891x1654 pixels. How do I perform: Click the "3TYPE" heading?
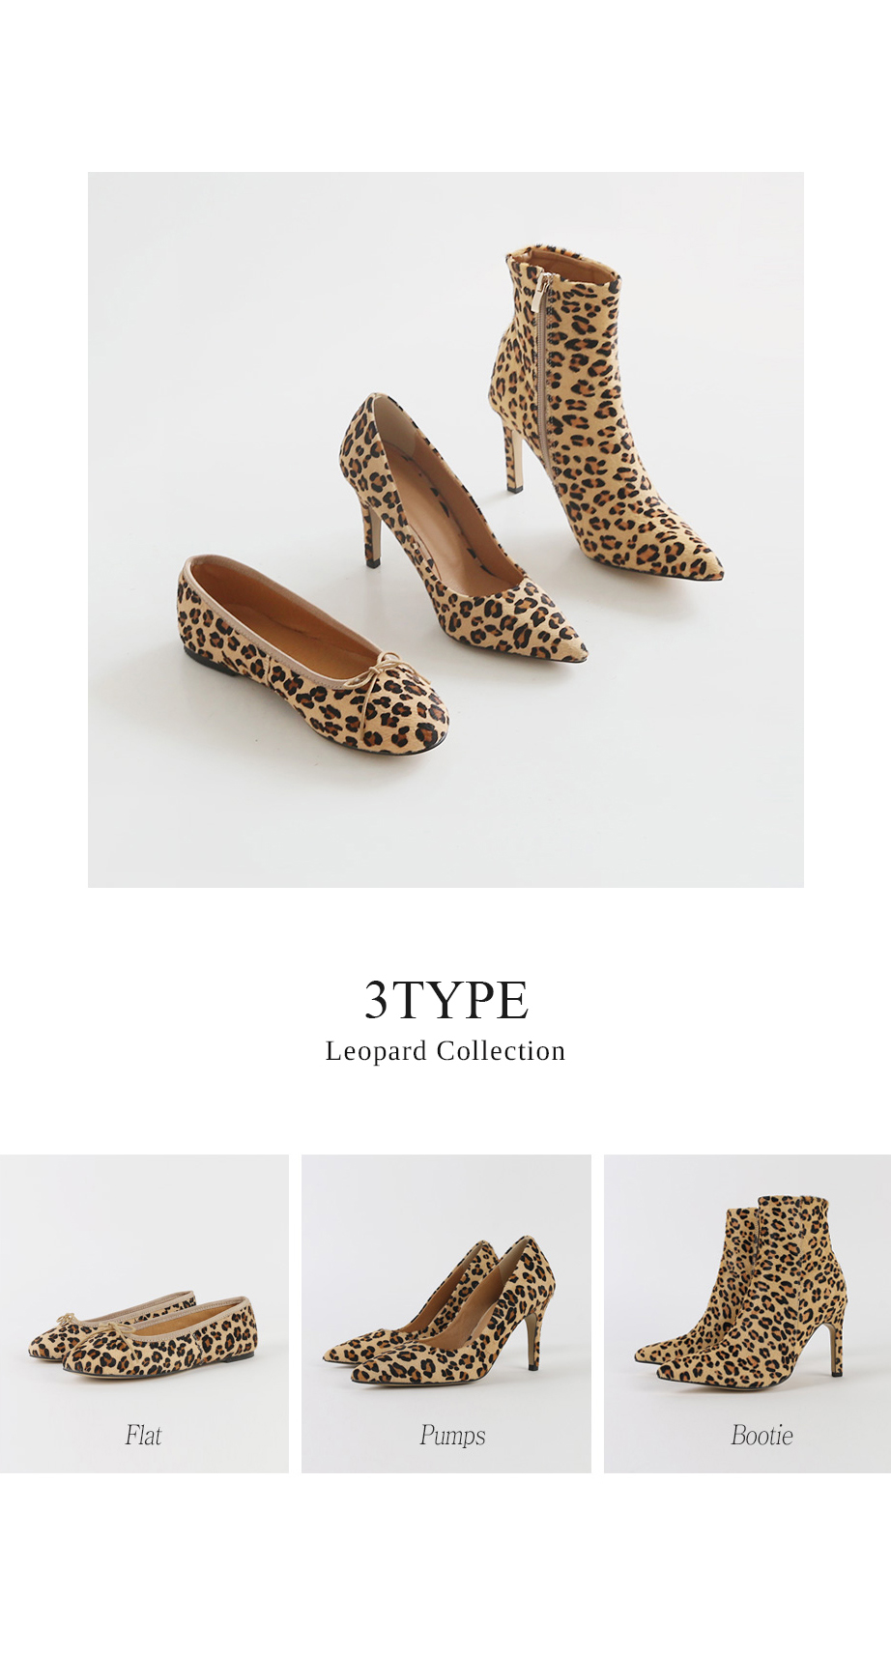click(445, 1000)
